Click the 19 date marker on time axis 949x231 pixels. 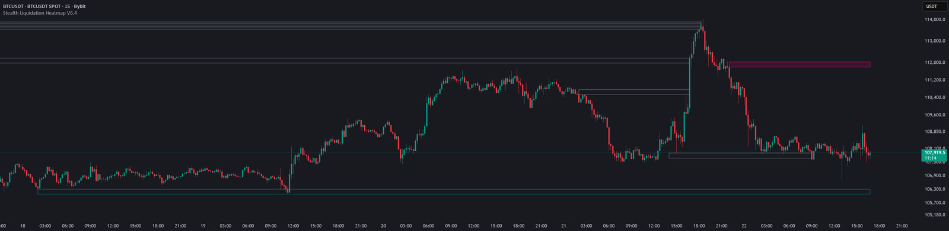pos(203,226)
